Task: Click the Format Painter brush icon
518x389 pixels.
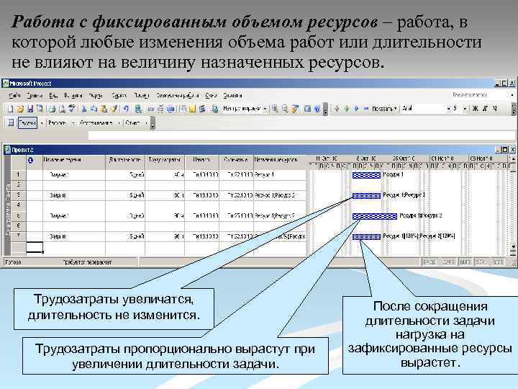Action: [114, 109]
